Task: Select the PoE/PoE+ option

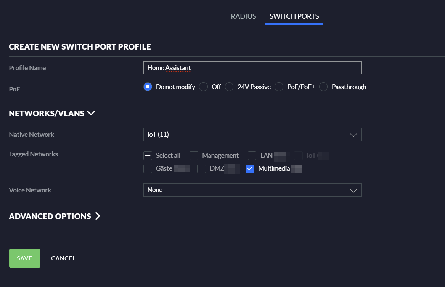Action: (x=278, y=87)
